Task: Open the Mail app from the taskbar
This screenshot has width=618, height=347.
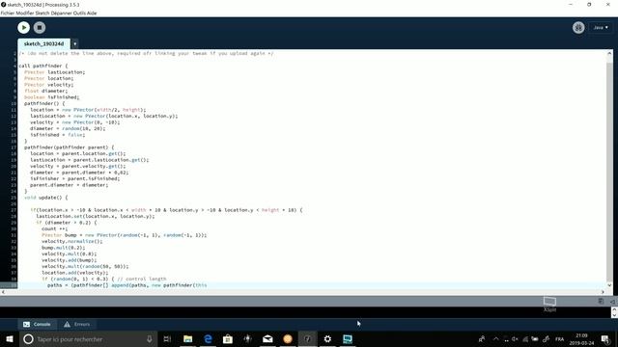Action: 267,338
